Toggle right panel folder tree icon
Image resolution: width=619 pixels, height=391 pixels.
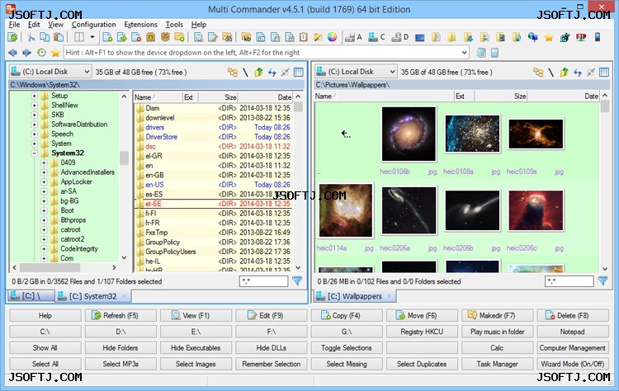[538, 73]
